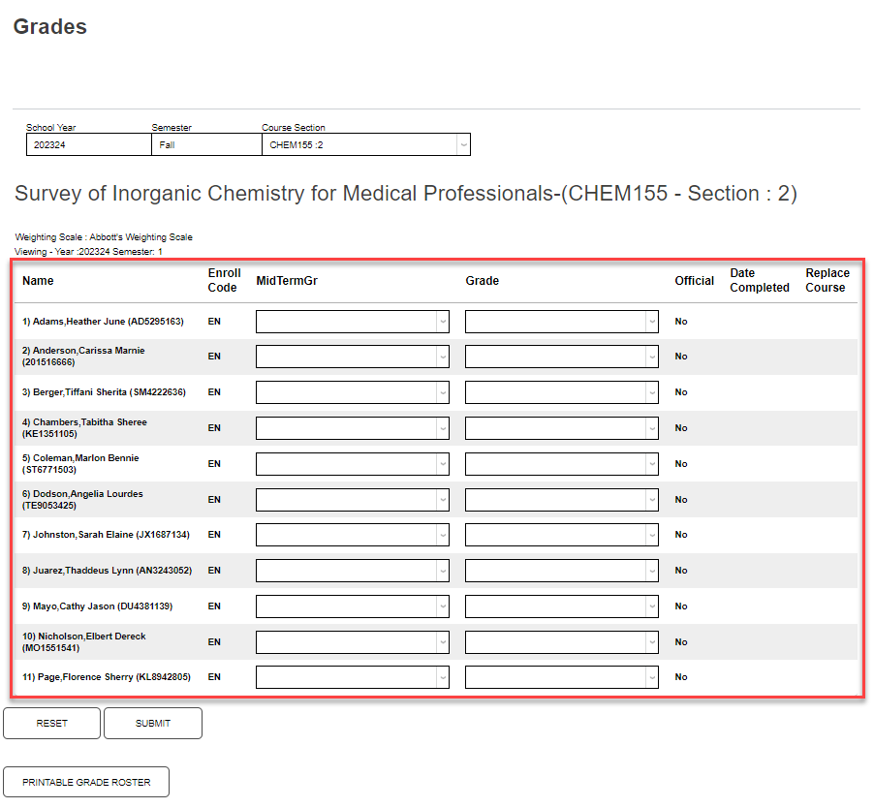Screen dimensions: 874x808
Task: Open the MidTermGr dropdown for Juarez,Thaddeus Lynn
Action: click(x=352, y=570)
